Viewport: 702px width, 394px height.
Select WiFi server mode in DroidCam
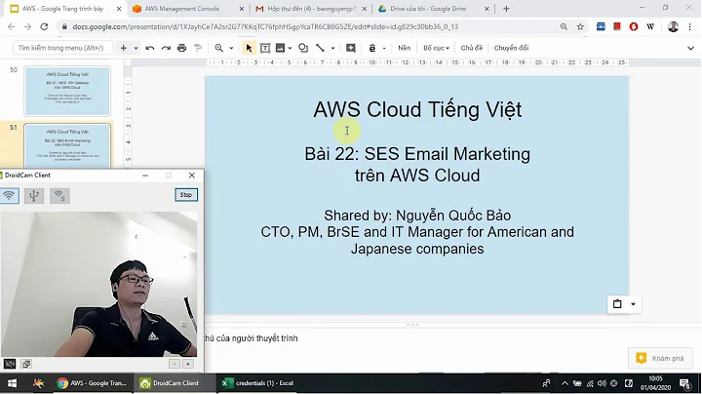click(59, 196)
